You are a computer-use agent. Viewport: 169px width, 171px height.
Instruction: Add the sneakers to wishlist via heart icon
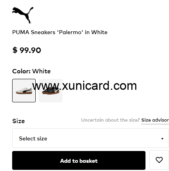point(159,160)
